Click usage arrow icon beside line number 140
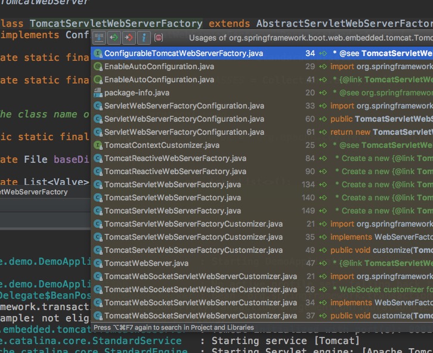The height and width of the screenshot is (353, 433). (x=323, y=197)
